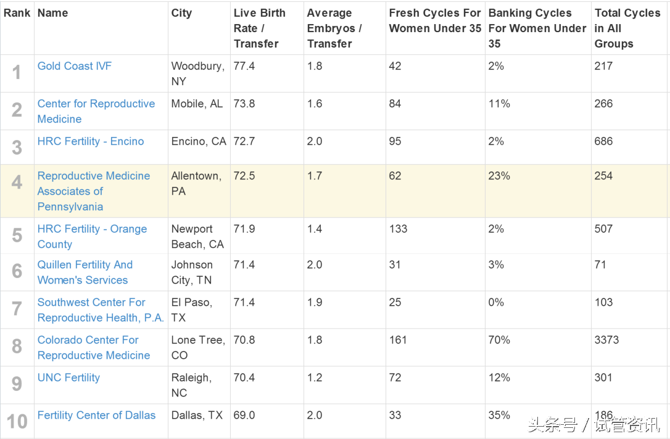Click the 77.4 live birth rate cell
This screenshot has width=670, height=439.
coord(244,66)
